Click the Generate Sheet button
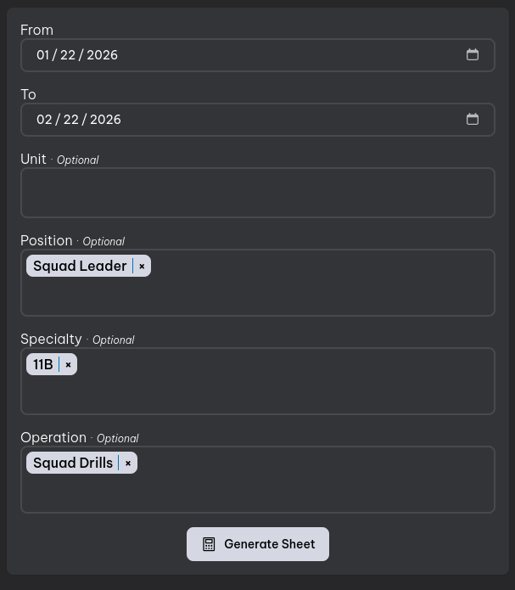Image resolution: width=515 pixels, height=590 pixels. pos(258,544)
